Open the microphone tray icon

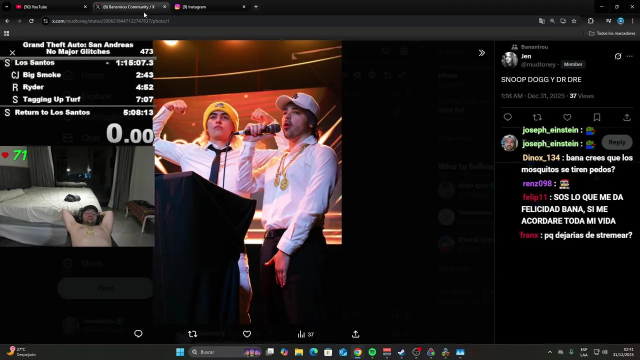pos(571,352)
